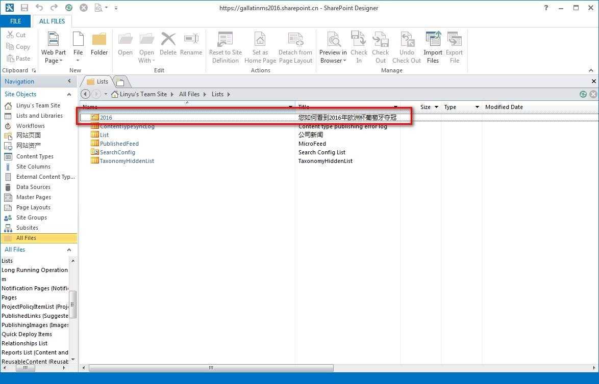Image resolution: width=599 pixels, height=384 pixels.
Task: Click the Check In ribbon button
Action: click(x=359, y=48)
